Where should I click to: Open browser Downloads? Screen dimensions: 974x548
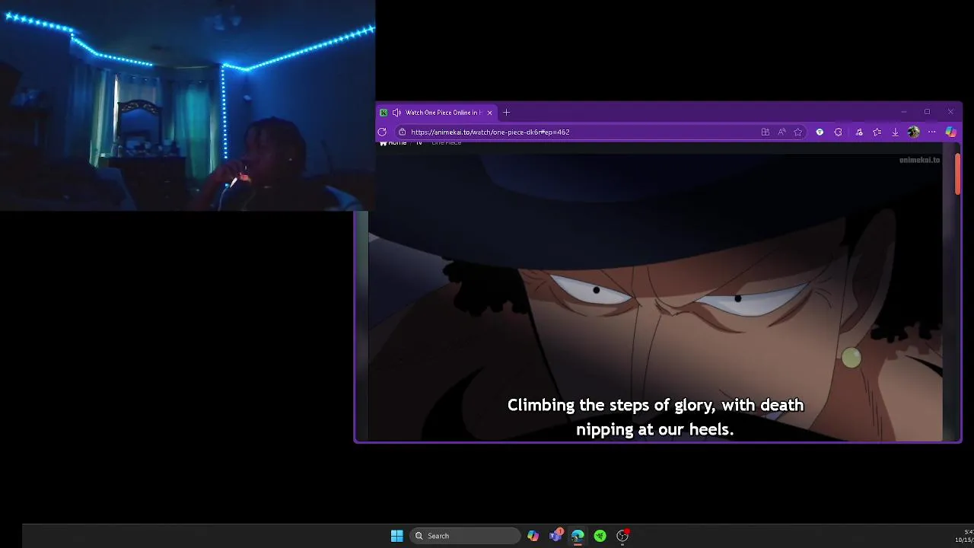coord(895,132)
